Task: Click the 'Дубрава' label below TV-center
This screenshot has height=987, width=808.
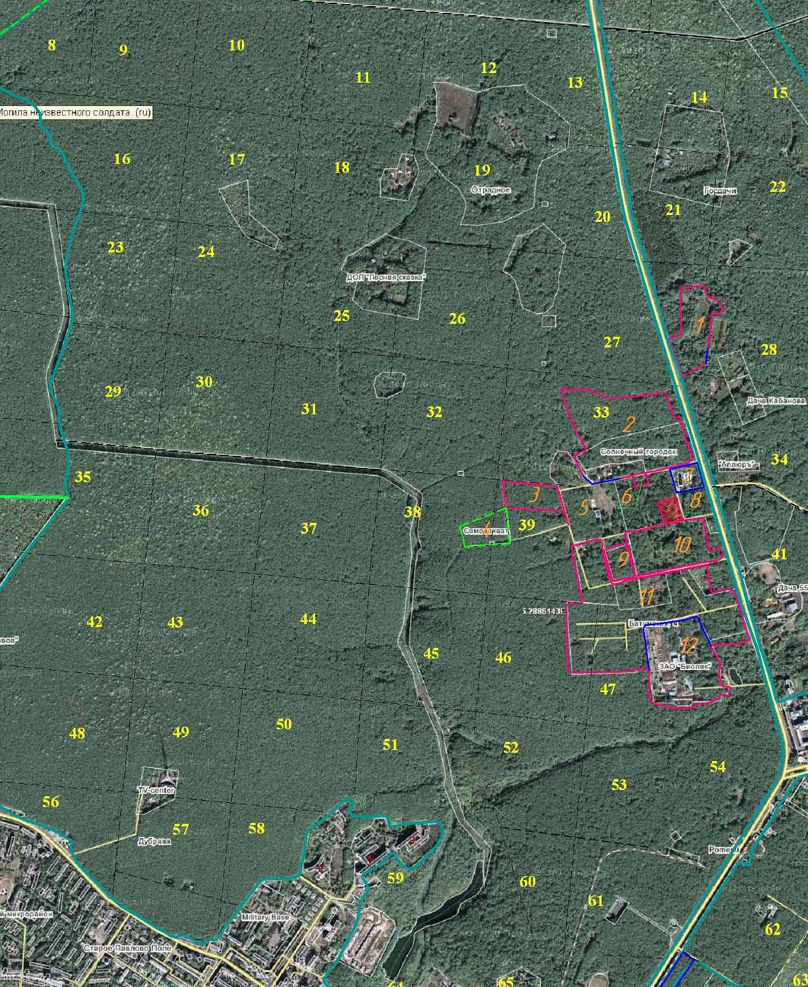Action: (x=154, y=842)
